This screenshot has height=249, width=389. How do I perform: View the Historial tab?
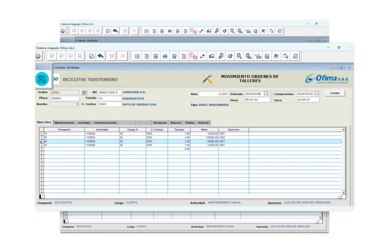point(203,123)
